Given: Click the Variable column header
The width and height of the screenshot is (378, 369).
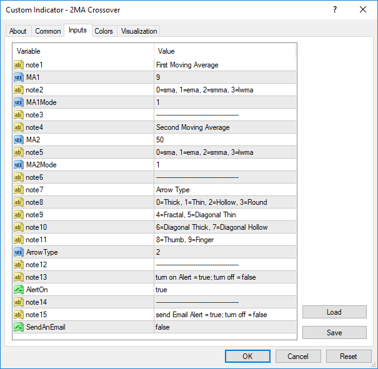Looking at the screenshot, I should pos(84,51).
